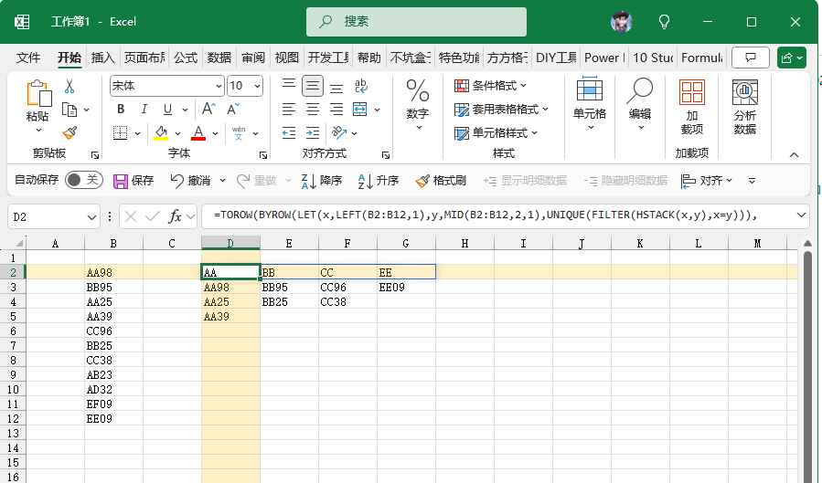Click the user profile avatar
822x483 pixels.
click(622, 21)
